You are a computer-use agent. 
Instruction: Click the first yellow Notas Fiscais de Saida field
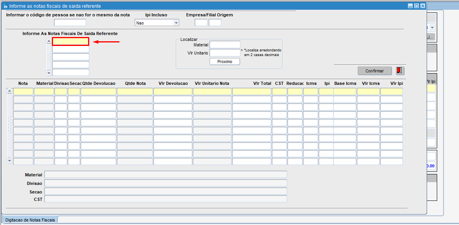71,42
